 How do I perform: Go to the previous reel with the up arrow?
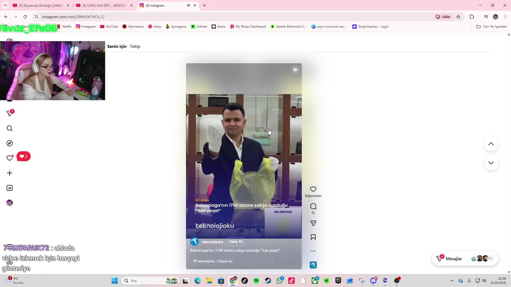tap(491, 144)
